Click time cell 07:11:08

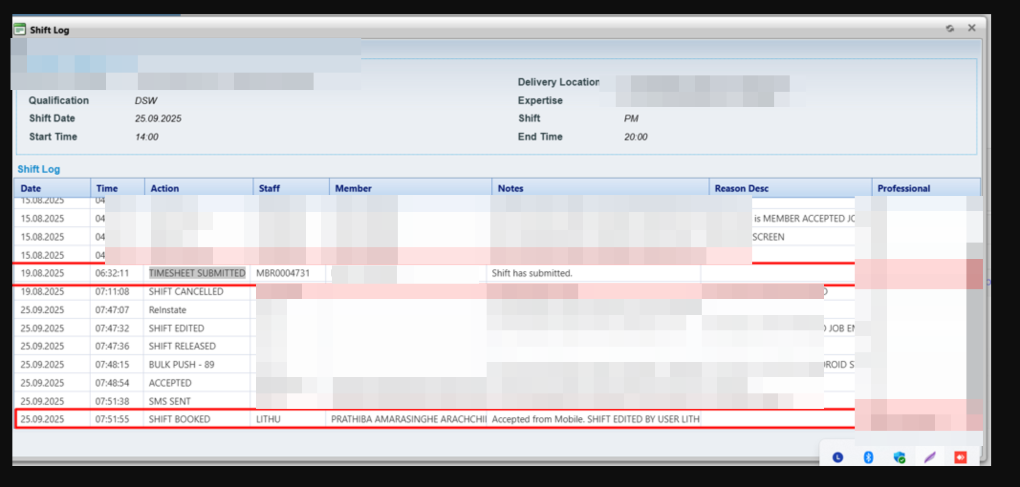coord(112,291)
